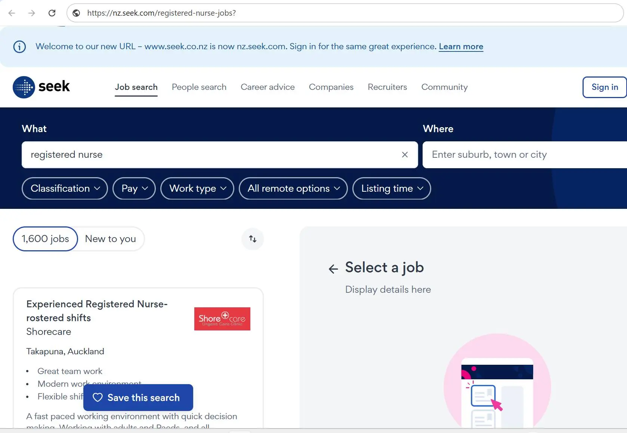
Task: Click the Where location input field
Action: 523,155
